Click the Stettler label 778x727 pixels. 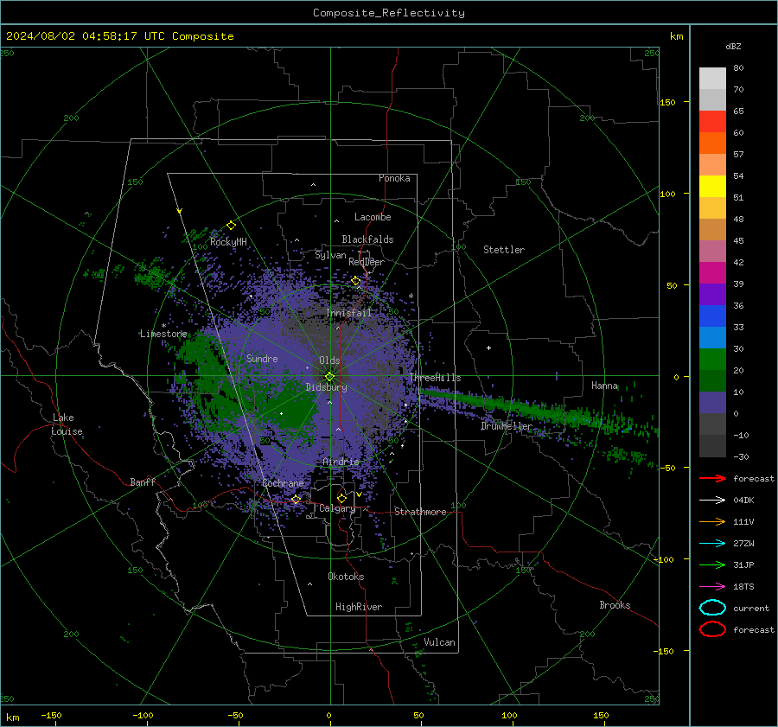[504, 250]
